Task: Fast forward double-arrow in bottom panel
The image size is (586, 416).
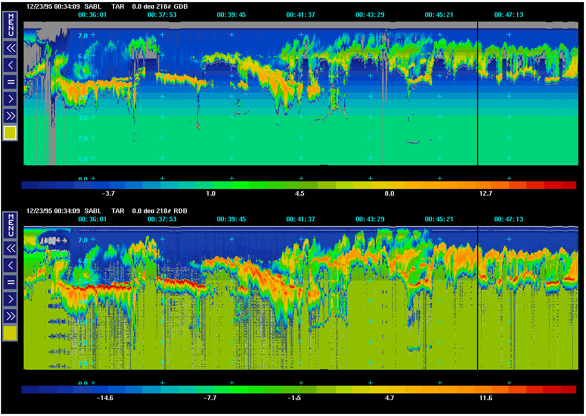Action: click(10, 315)
